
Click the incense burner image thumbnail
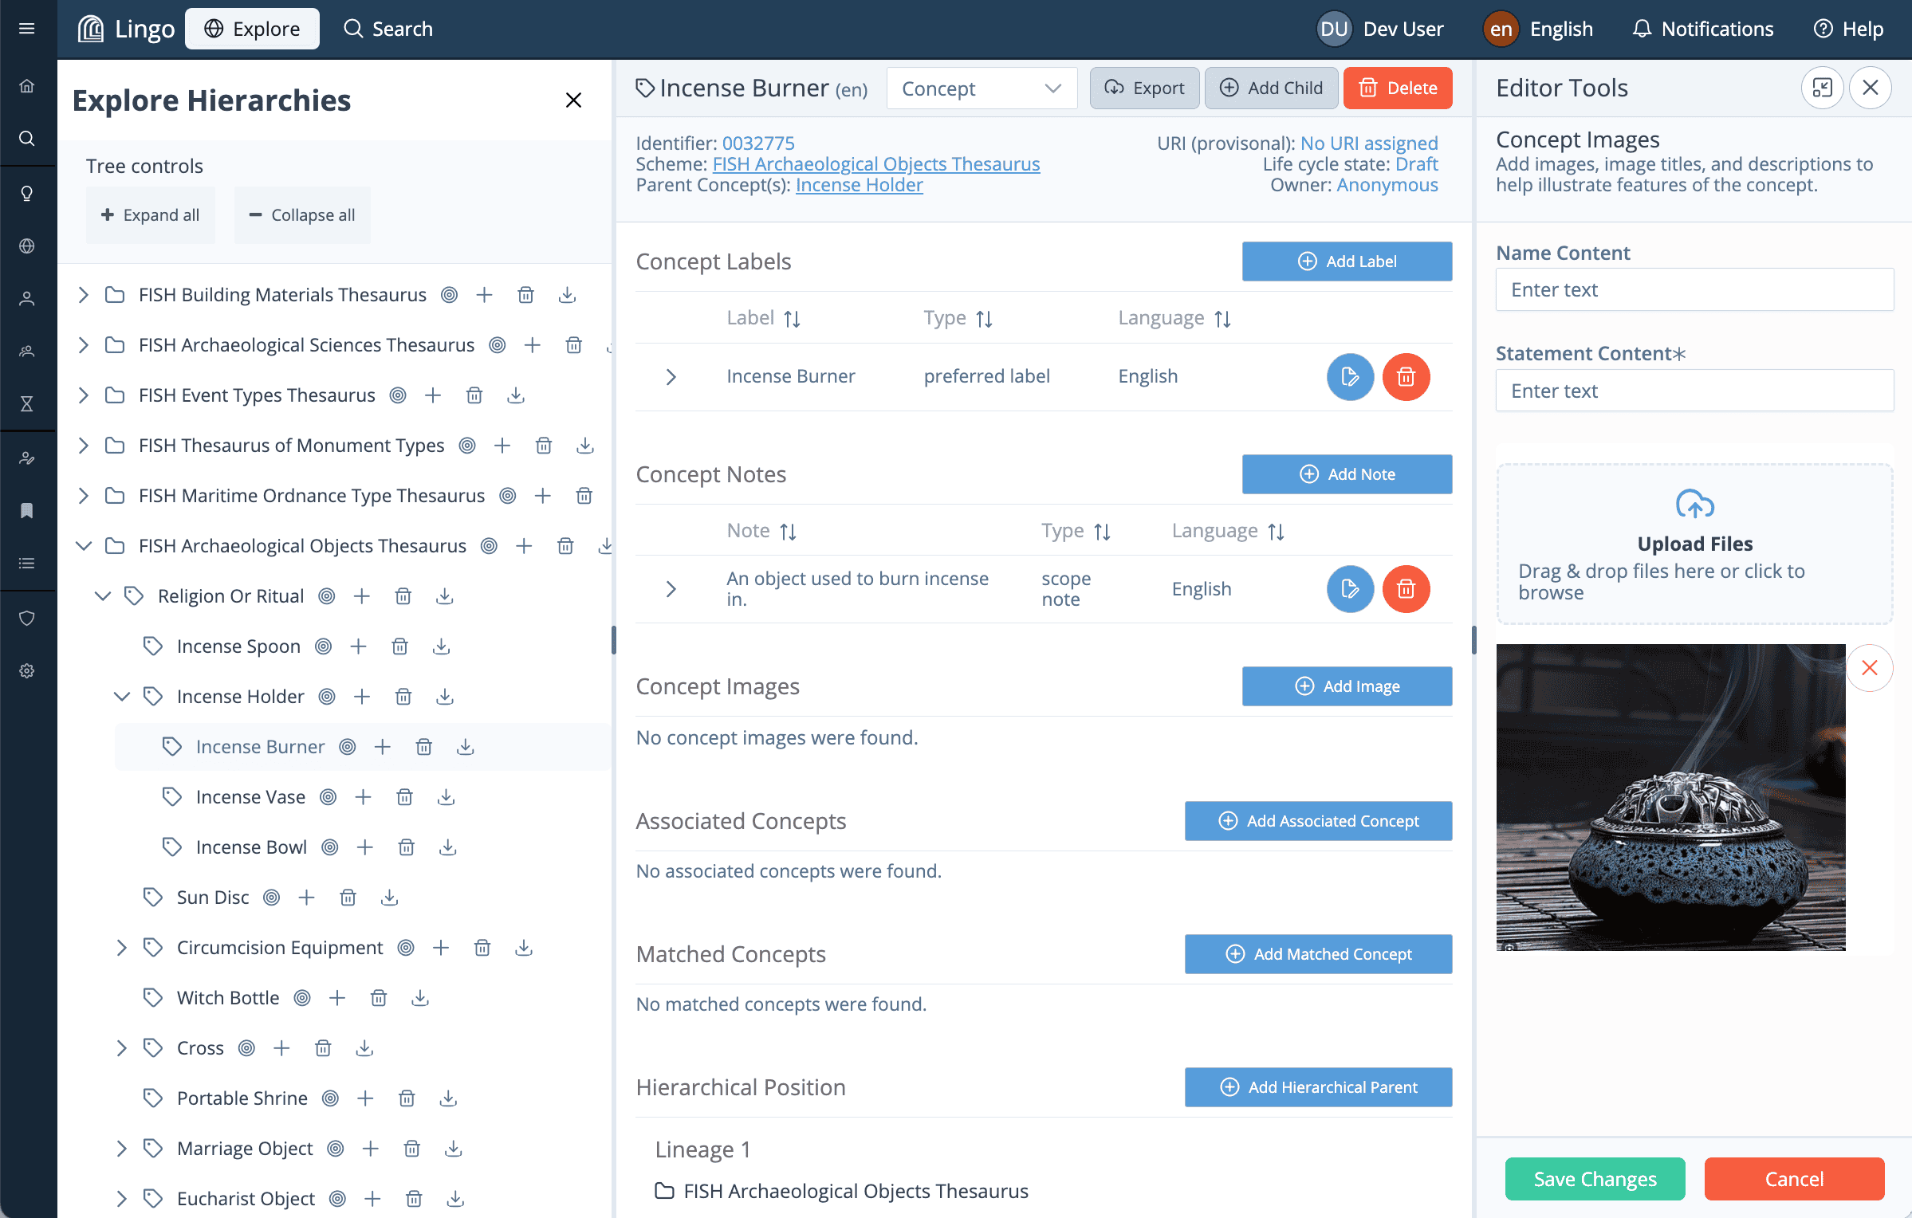coord(1671,797)
